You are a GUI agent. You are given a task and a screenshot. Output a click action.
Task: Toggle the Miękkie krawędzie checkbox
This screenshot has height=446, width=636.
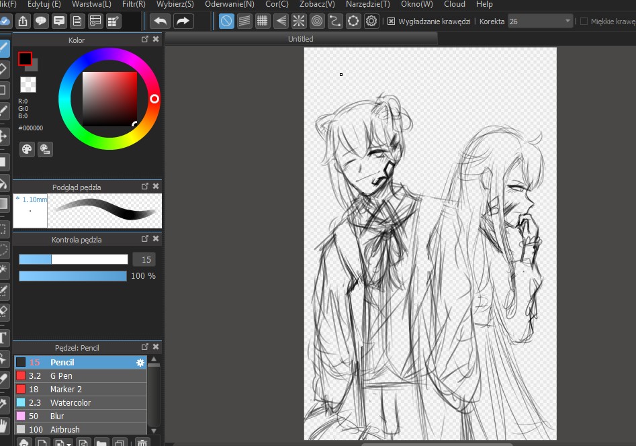[584, 21]
